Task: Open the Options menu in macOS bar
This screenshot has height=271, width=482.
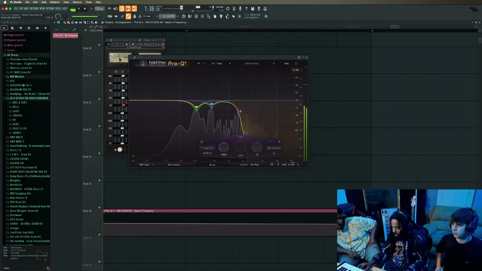Action: click(77, 2)
